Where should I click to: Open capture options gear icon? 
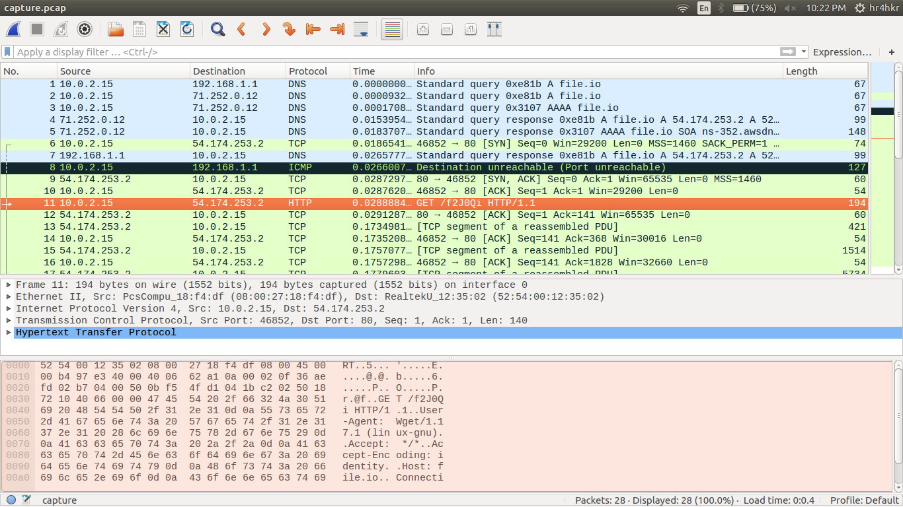coord(84,29)
